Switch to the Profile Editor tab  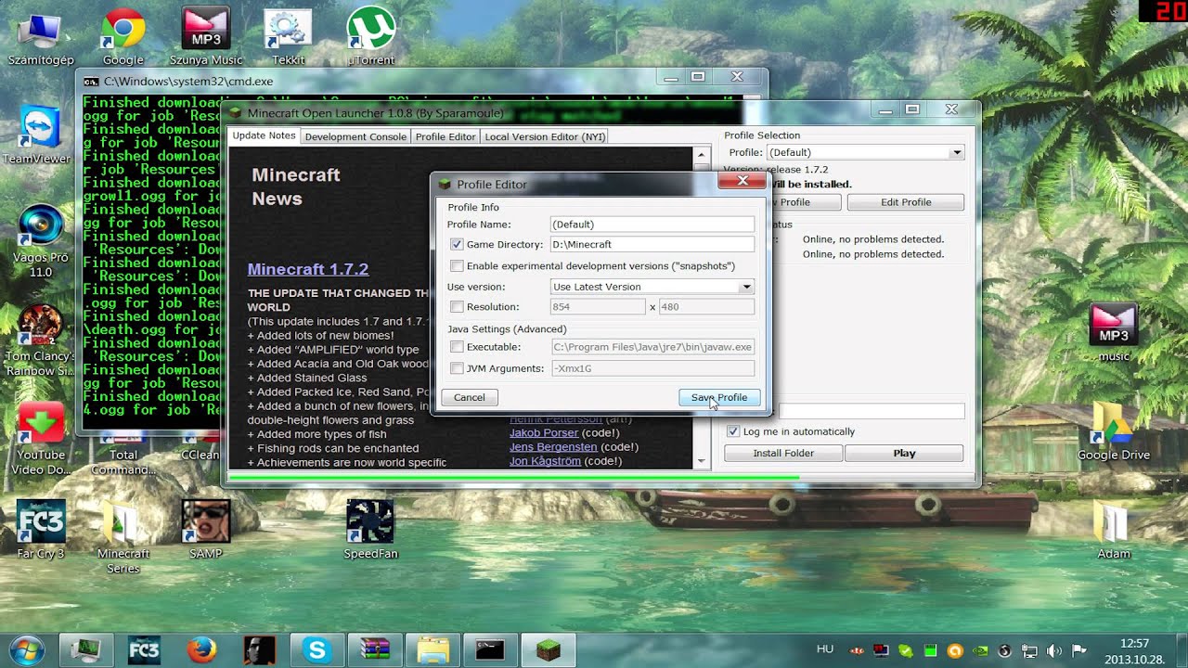pos(445,136)
